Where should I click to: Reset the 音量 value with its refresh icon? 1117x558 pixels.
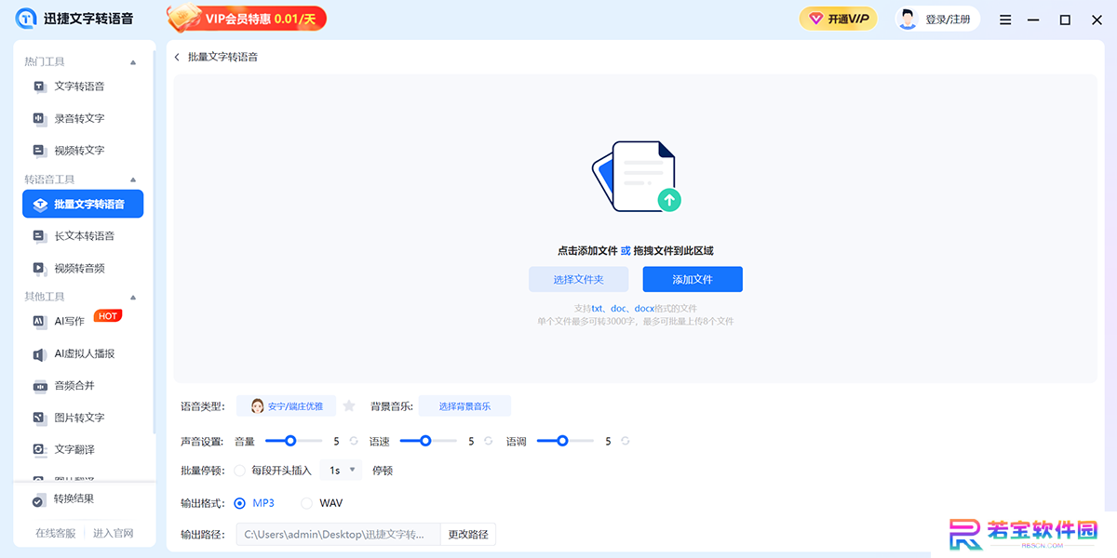(x=354, y=441)
